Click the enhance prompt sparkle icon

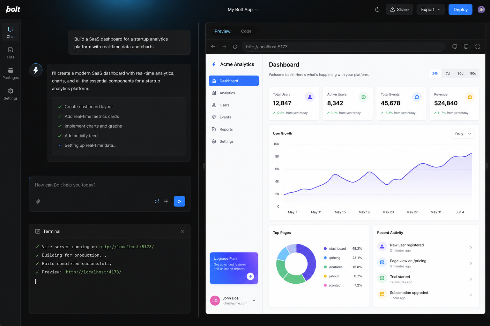[x=157, y=202]
